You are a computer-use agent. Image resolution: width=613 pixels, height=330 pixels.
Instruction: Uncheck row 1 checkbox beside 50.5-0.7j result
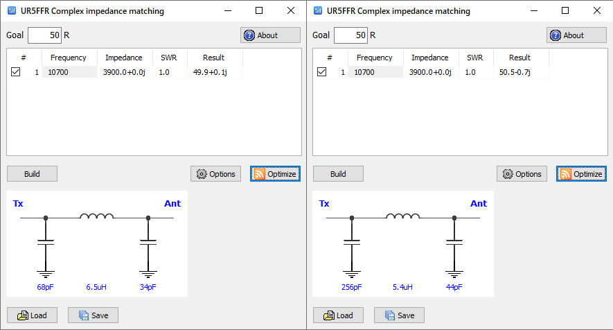[x=322, y=72]
